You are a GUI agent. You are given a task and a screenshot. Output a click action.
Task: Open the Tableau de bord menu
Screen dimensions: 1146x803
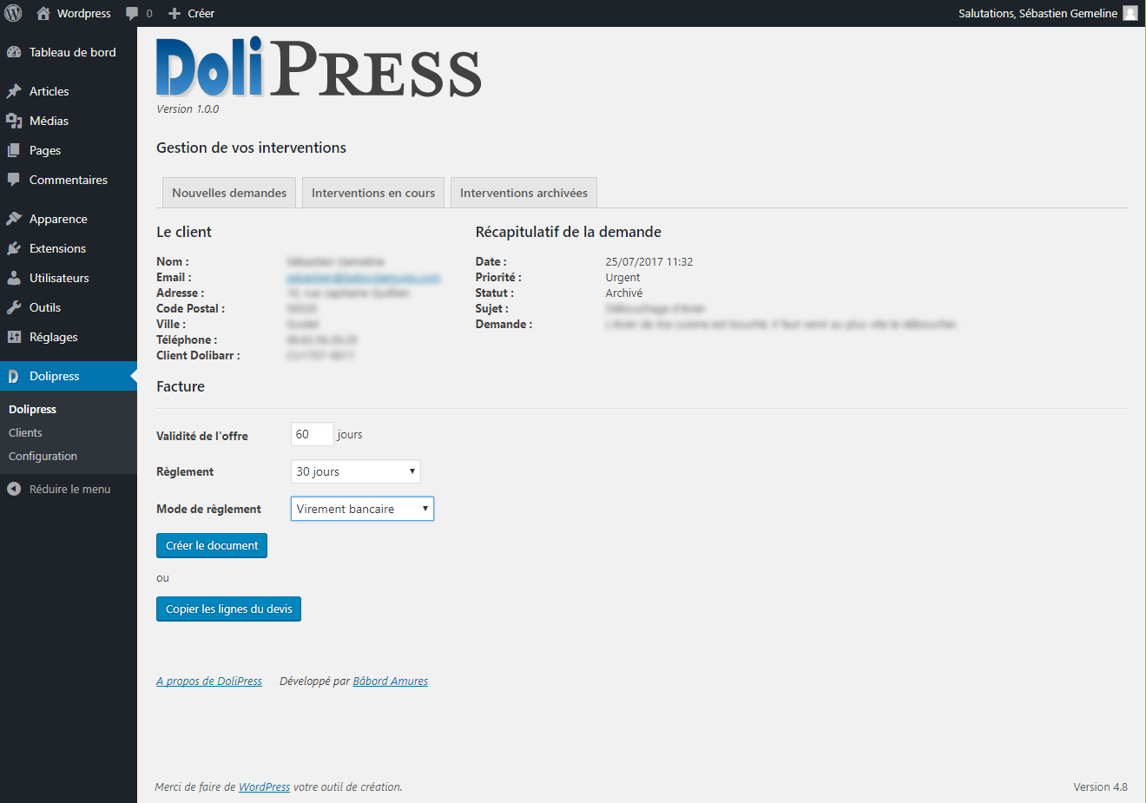[x=69, y=52]
